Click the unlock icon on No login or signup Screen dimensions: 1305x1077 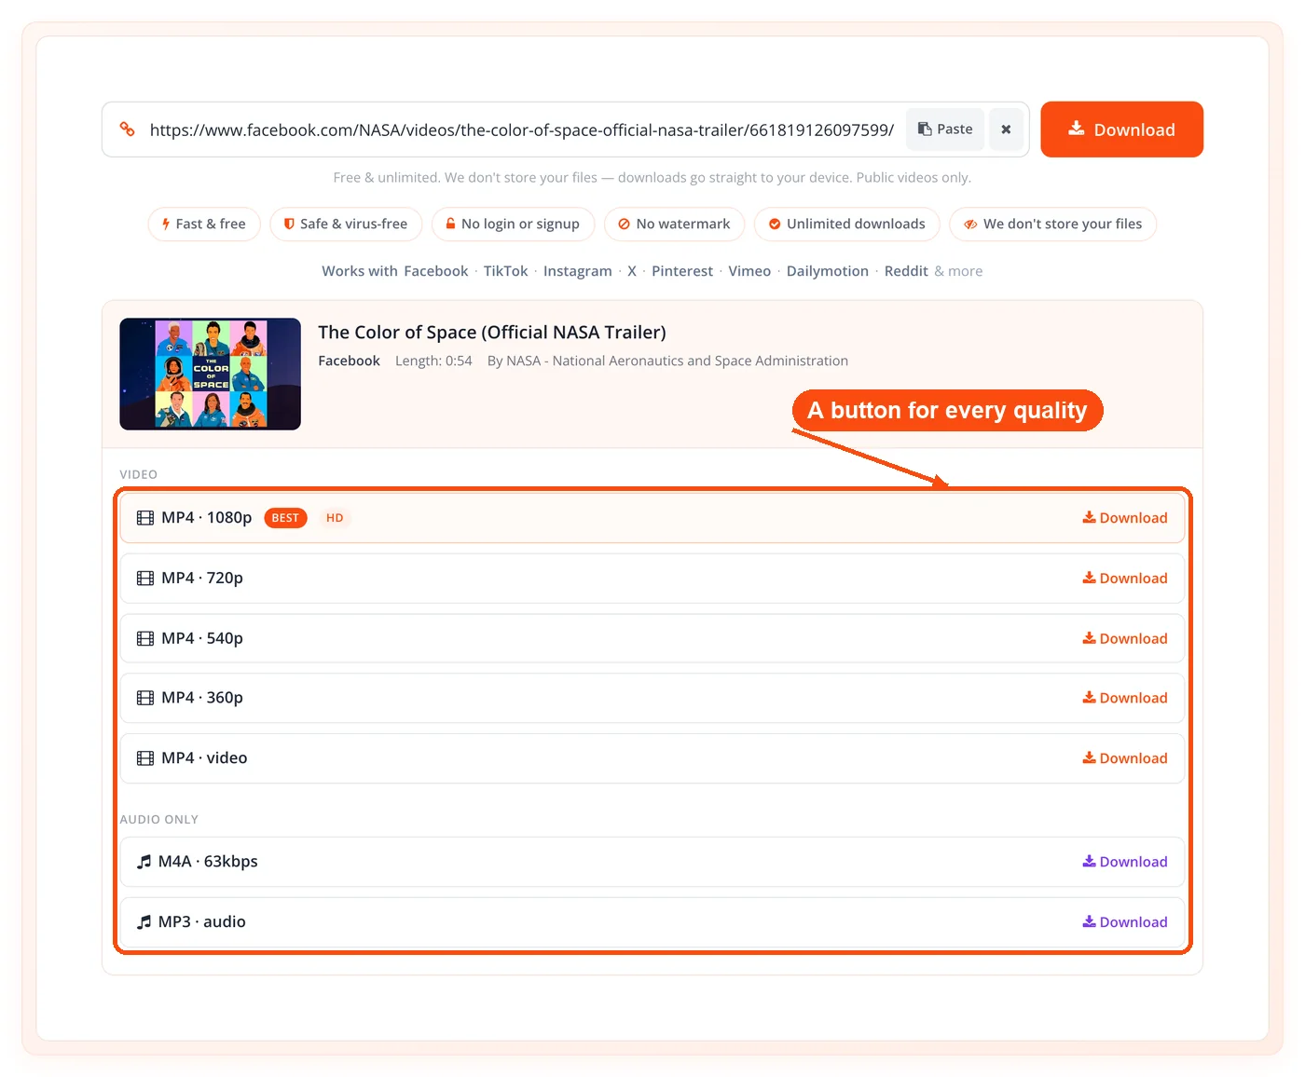coord(450,224)
